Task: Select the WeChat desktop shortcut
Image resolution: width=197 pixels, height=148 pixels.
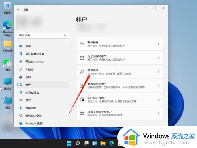Action: [x=7, y=65]
